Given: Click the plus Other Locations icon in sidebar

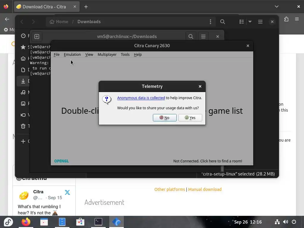Looking at the screenshot, I should tap(23, 141).
